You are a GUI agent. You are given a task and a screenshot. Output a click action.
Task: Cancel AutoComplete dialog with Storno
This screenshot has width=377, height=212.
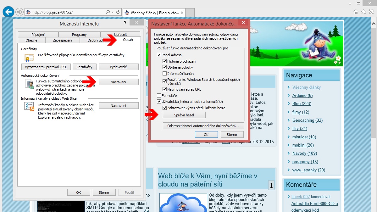pos(232,135)
